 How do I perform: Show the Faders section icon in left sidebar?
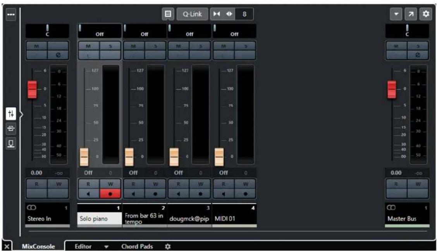(x=11, y=113)
